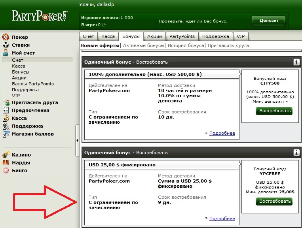Click the bonus code text YPCFREE
302x228 pixels.
pyautogui.click(x=270, y=173)
